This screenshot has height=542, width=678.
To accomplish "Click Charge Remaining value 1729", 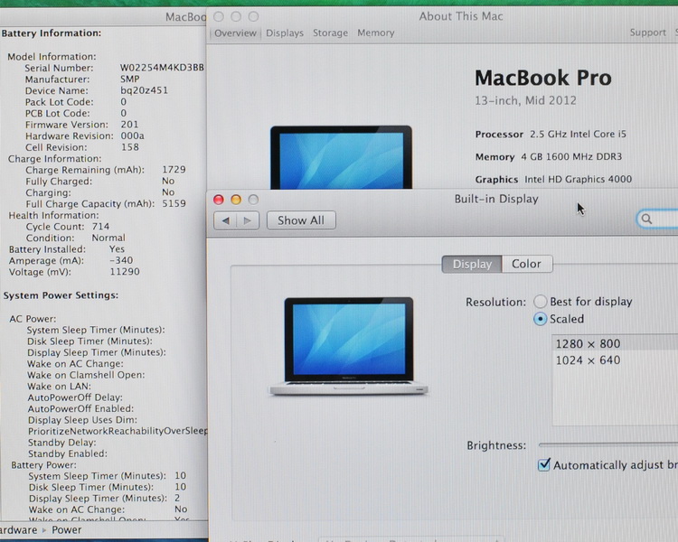I will (x=174, y=170).
